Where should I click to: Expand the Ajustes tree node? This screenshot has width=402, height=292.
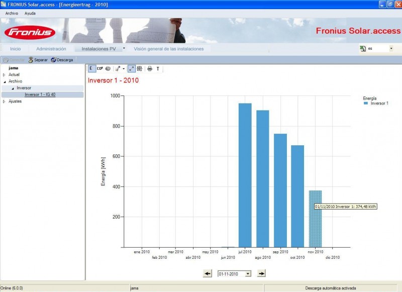tap(4, 102)
